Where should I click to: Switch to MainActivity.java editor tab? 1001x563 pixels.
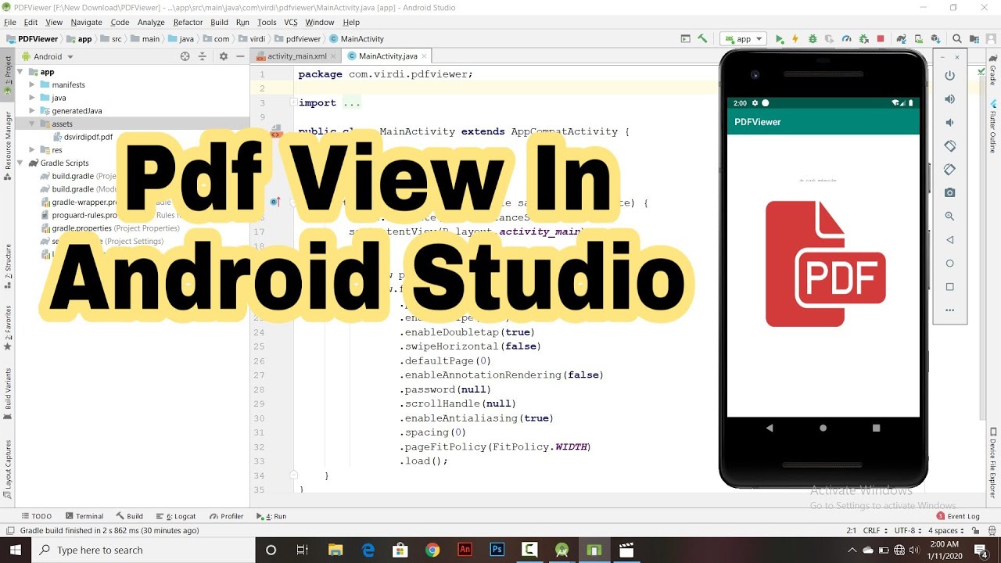coord(388,56)
